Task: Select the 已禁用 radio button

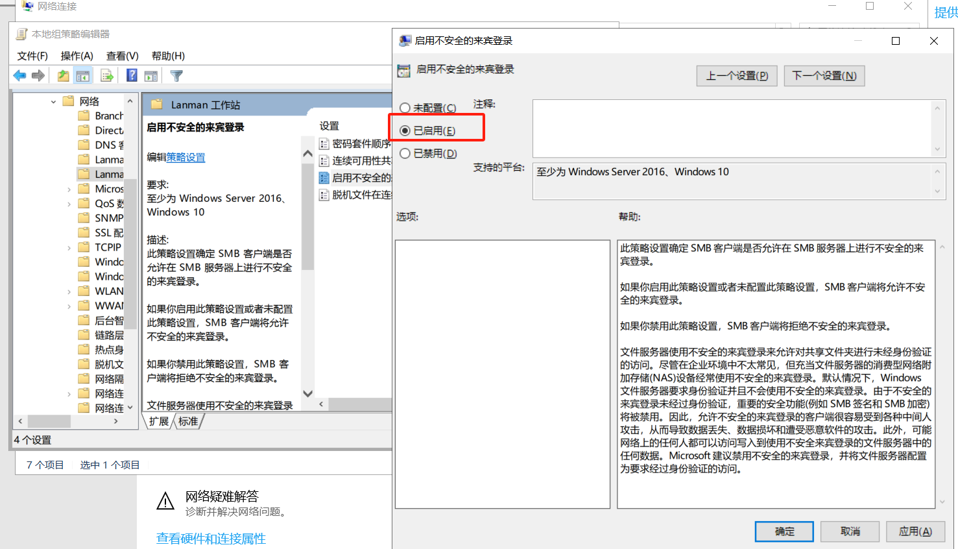Action: [x=405, y=153]
